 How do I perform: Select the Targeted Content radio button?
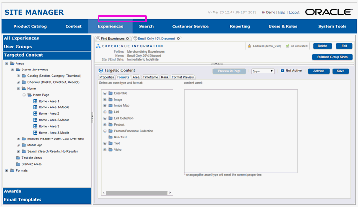coord(101,70)
